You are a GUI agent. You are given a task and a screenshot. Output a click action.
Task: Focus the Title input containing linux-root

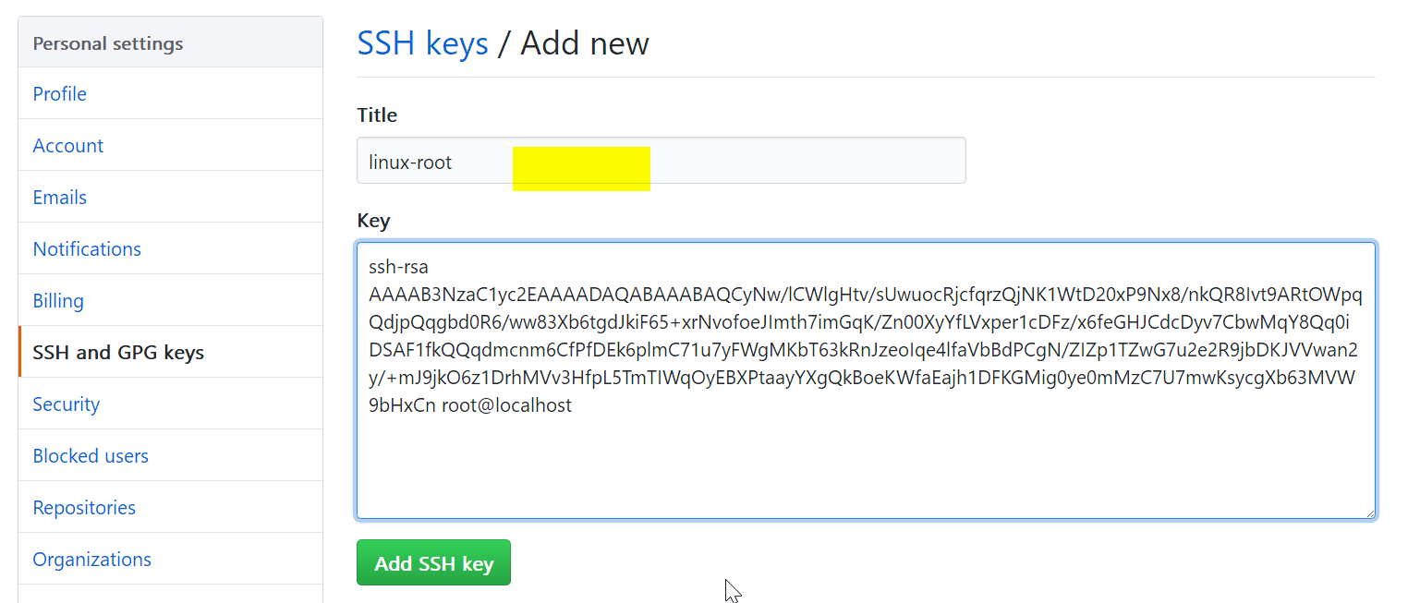[x=662, y=161]
